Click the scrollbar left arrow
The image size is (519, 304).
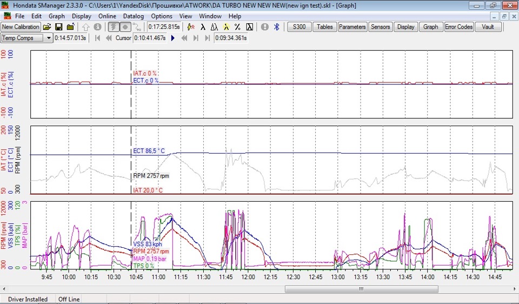click(4, 289)
